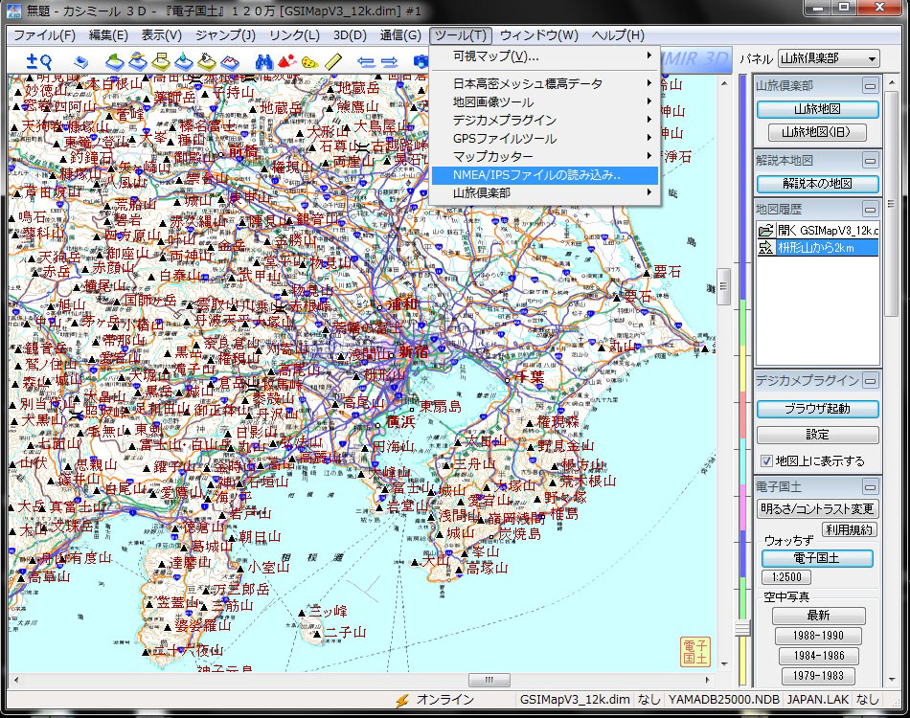Screen dimensions: 910x718
Task: Collapse the 電子国土 panel section
Action: point(870,487)
